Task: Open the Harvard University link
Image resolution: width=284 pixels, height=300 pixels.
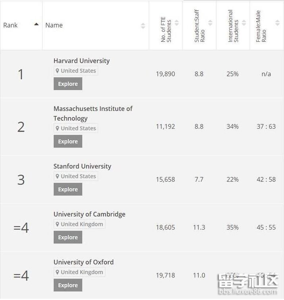Action: pos(81,61)
